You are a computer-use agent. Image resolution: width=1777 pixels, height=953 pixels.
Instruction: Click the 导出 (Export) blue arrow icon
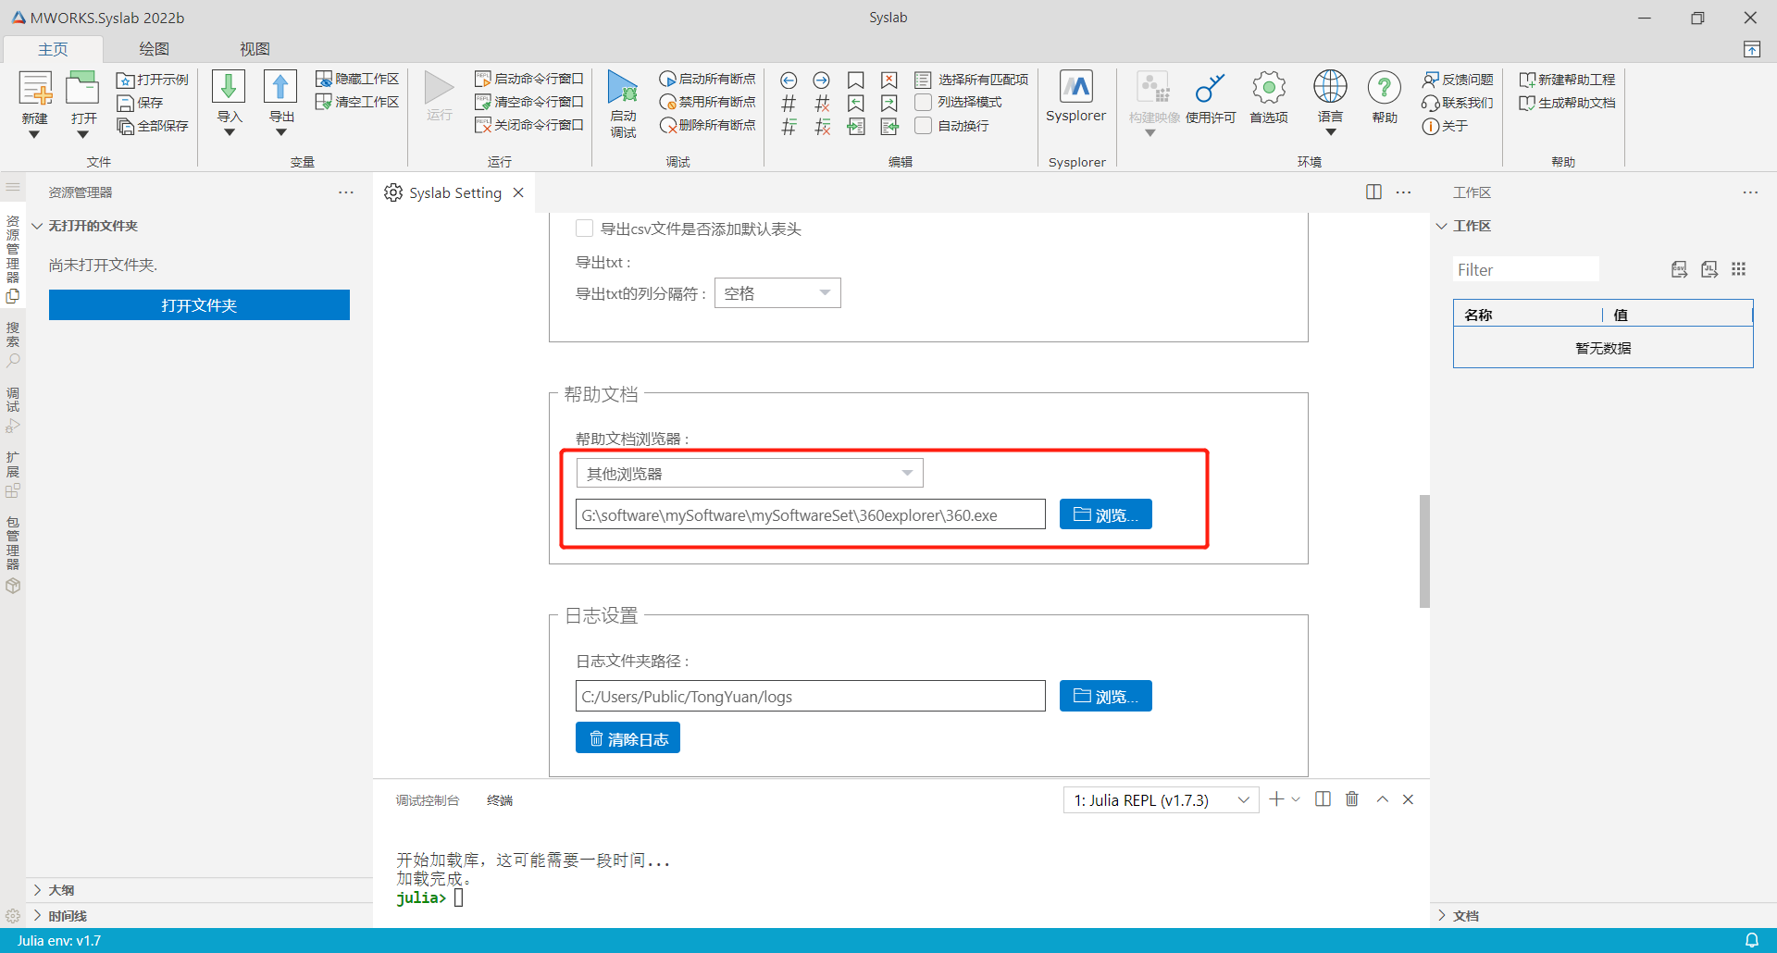tap(280, 87)
